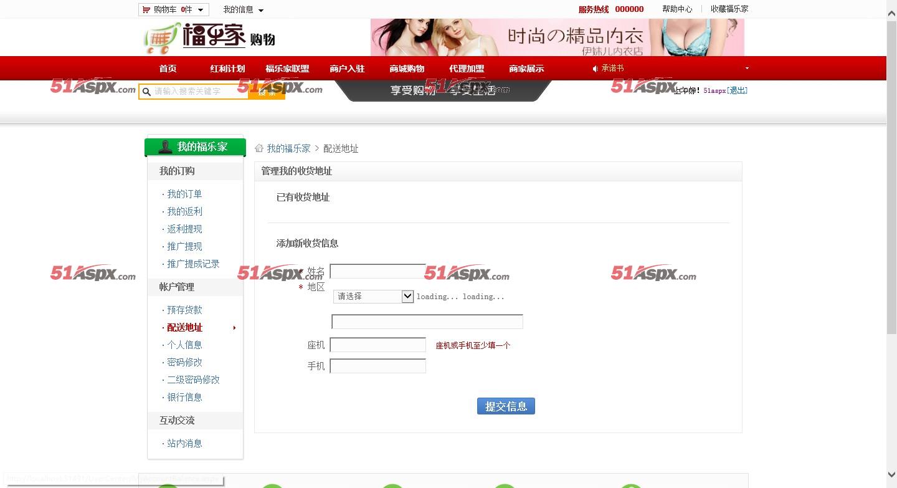Click the magnifier icon in search box
The width and height of the screenshot is (897, 488).
(x=146, y=92)
